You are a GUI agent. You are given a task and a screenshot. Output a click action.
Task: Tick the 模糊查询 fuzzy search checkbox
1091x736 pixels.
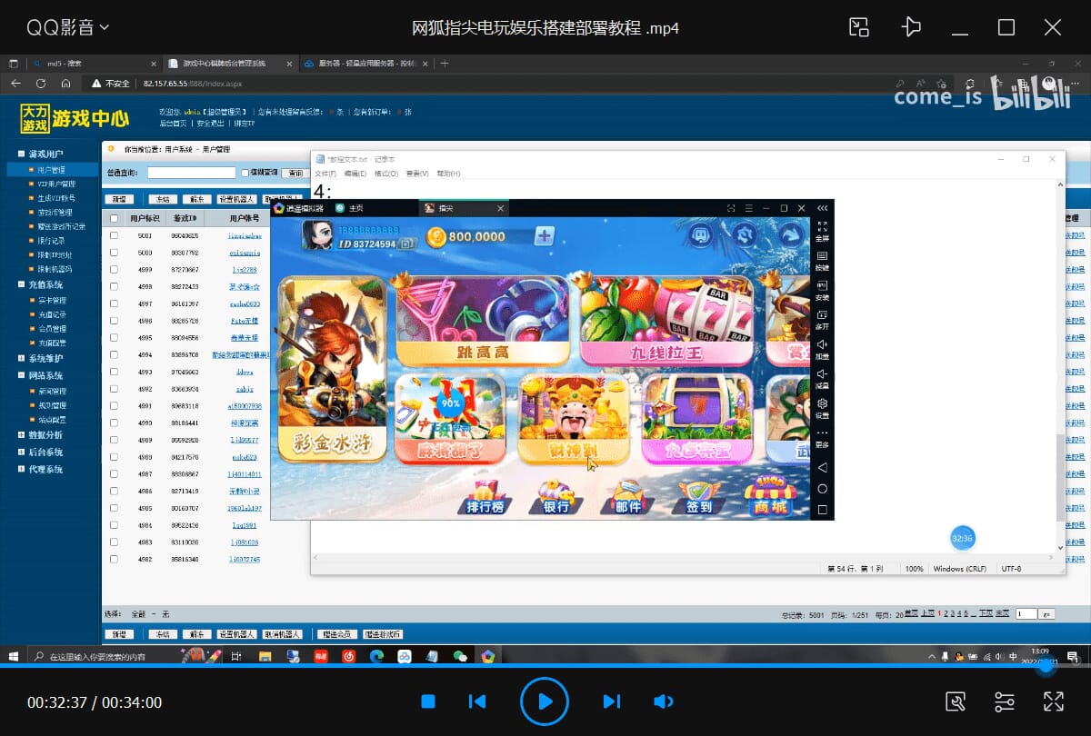click(x=245, y=173)
